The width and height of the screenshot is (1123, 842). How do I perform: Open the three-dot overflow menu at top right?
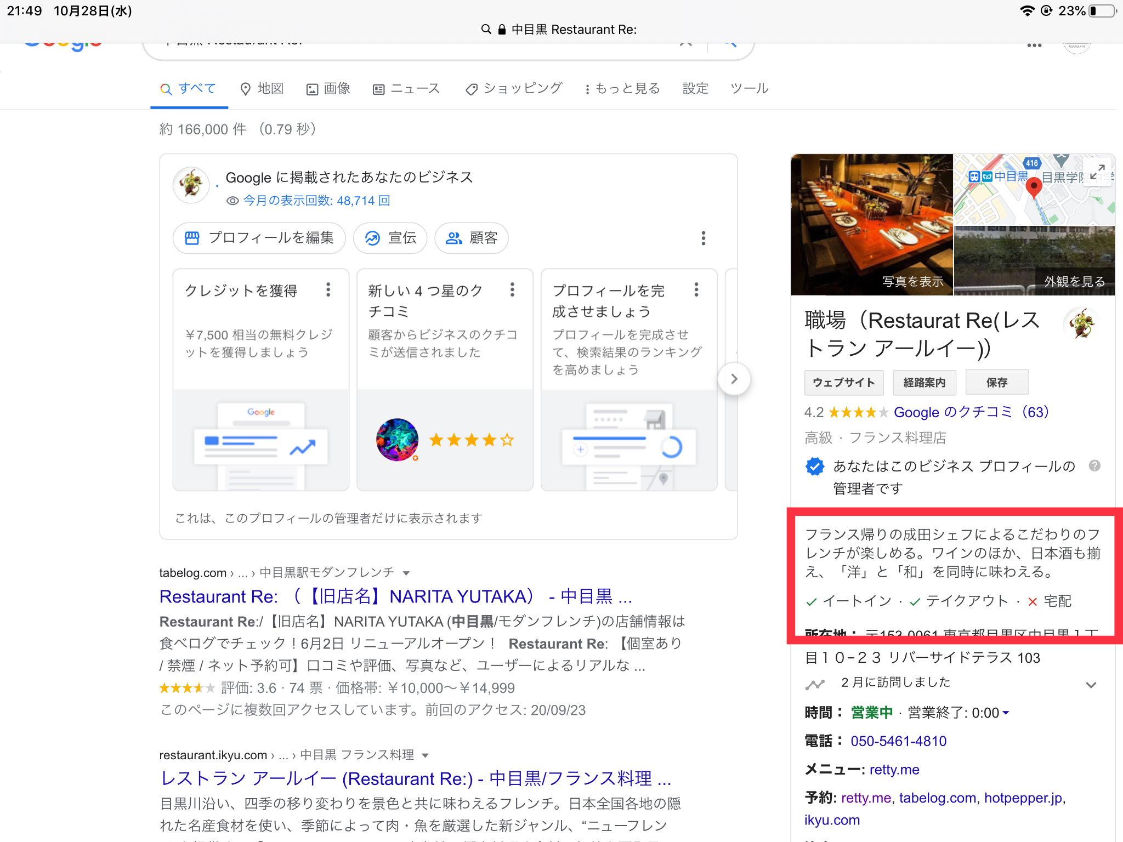[x=1034, y=45]
